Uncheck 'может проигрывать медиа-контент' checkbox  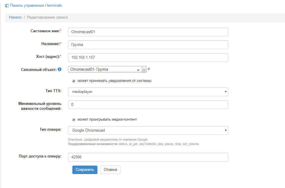74,119
